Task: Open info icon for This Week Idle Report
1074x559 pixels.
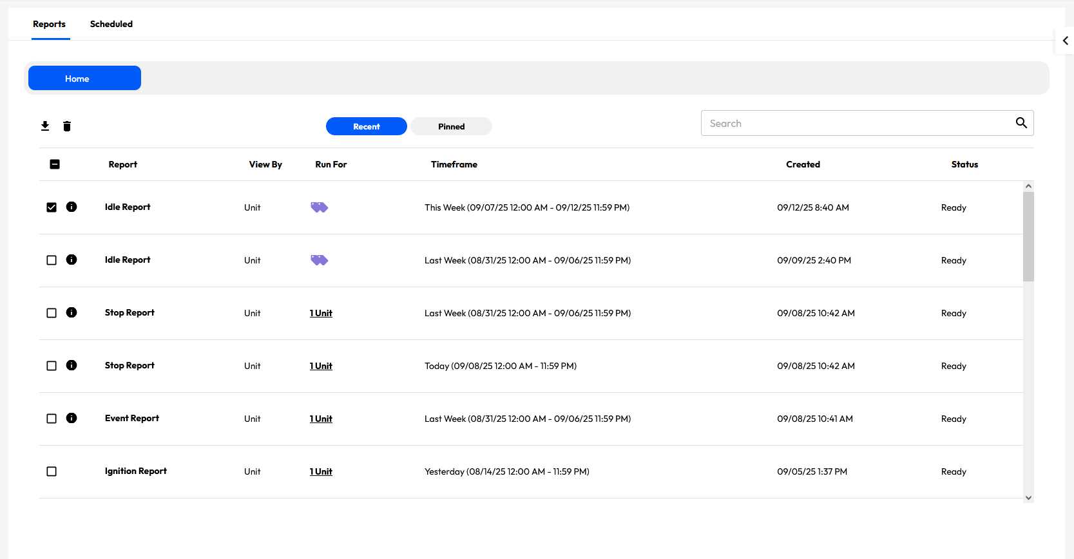Action: [x=72, y=207]
